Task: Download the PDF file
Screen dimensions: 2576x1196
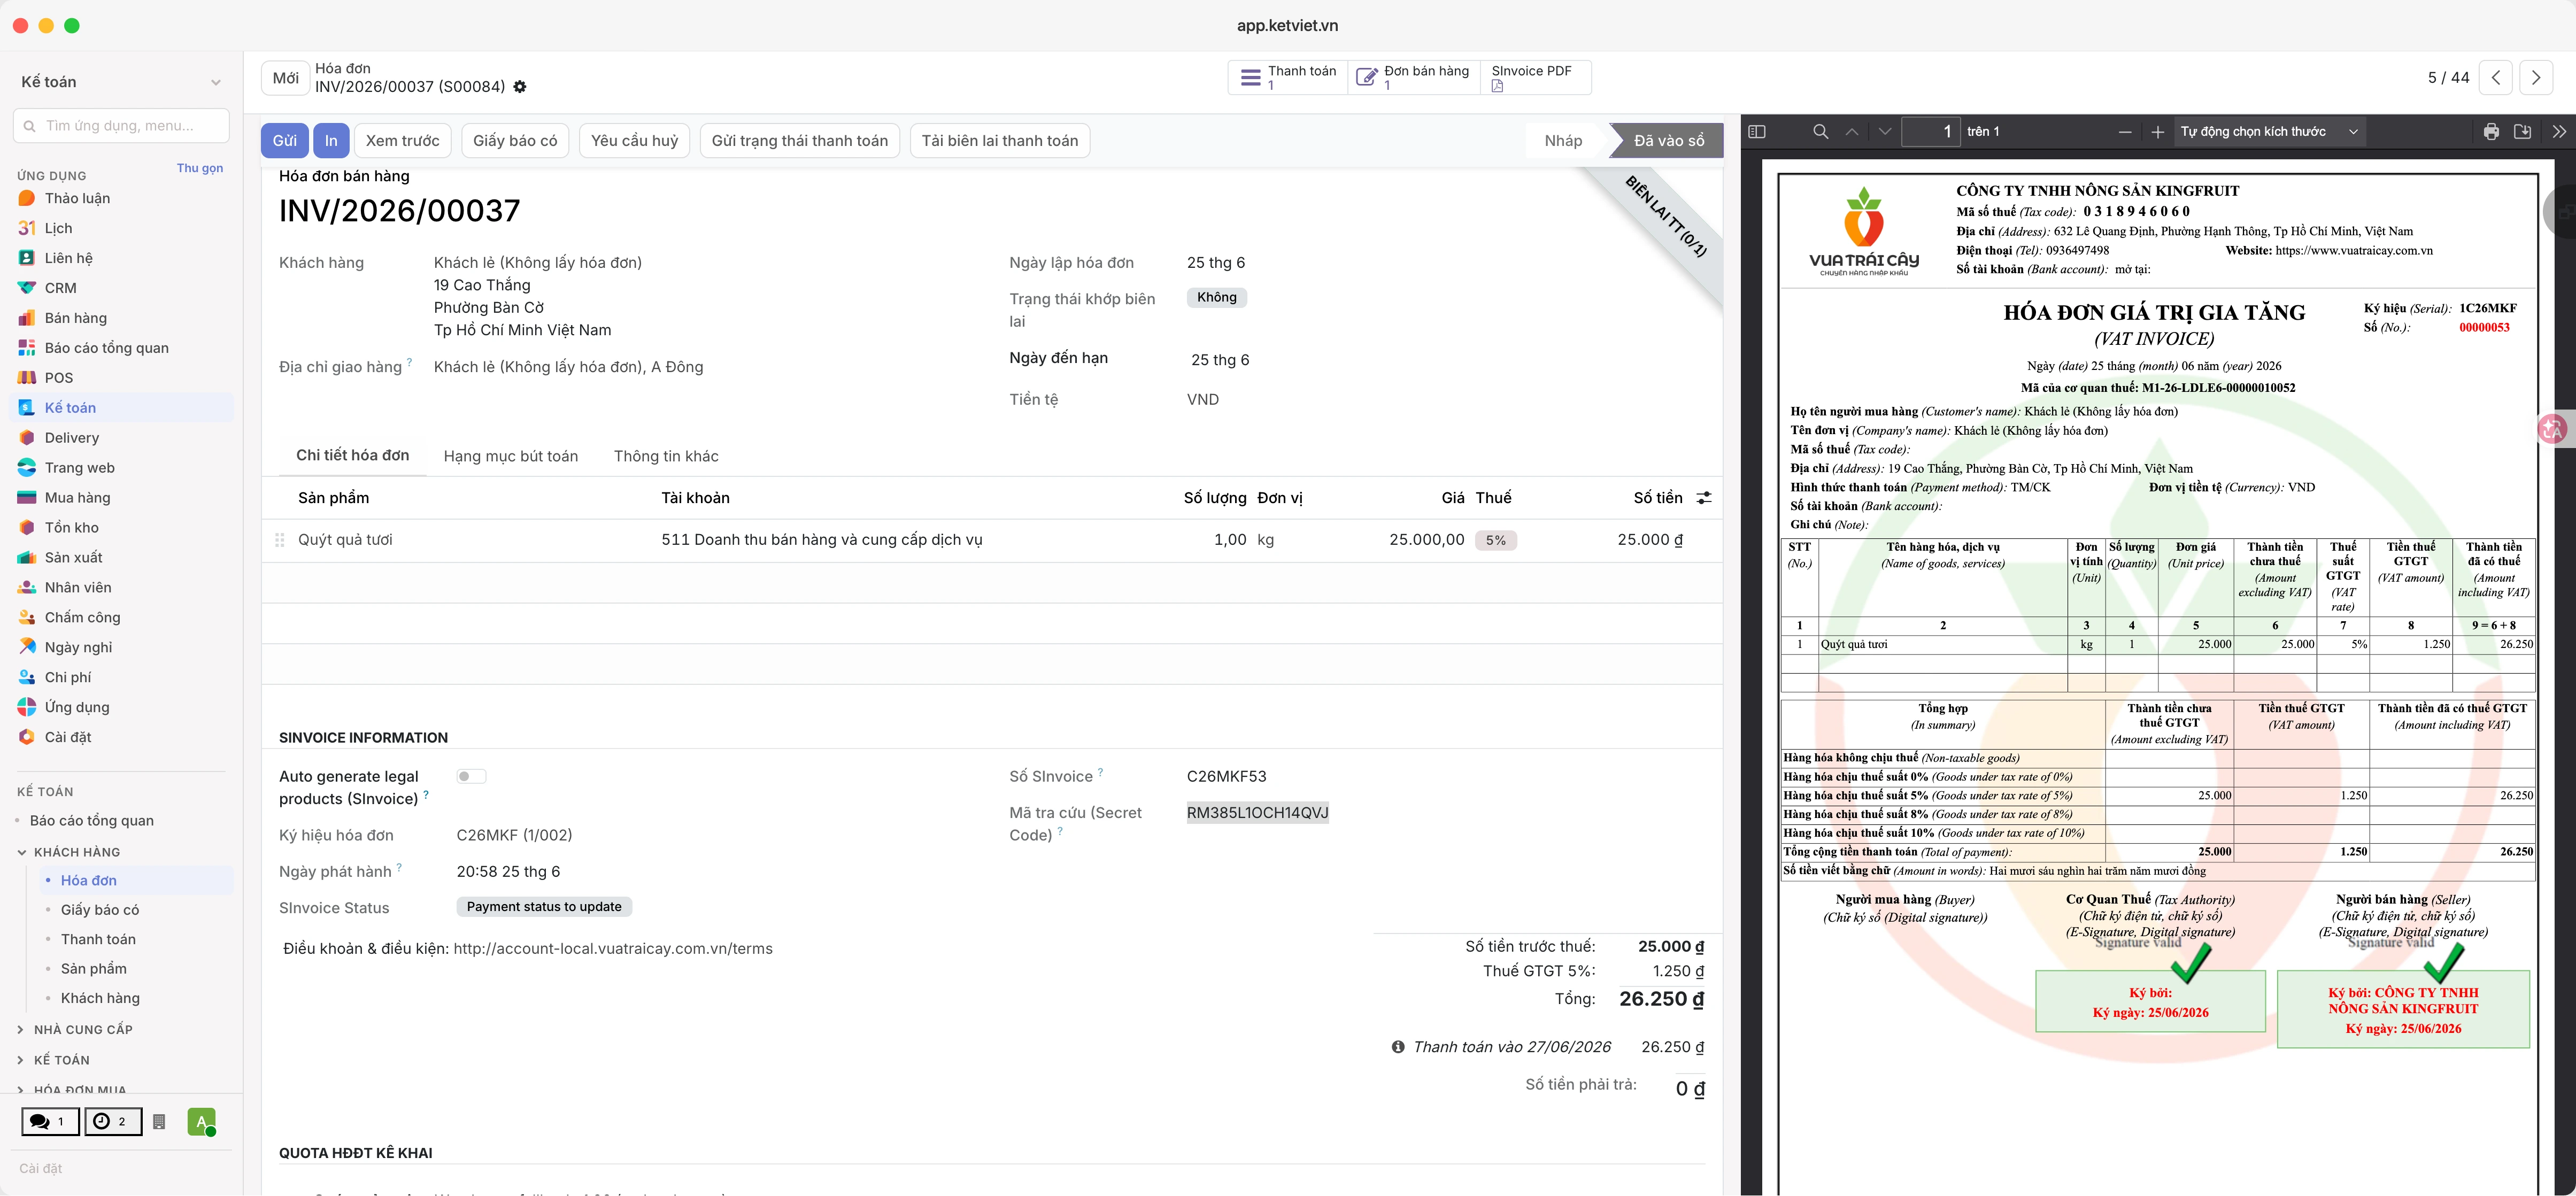Action: 2523,132
